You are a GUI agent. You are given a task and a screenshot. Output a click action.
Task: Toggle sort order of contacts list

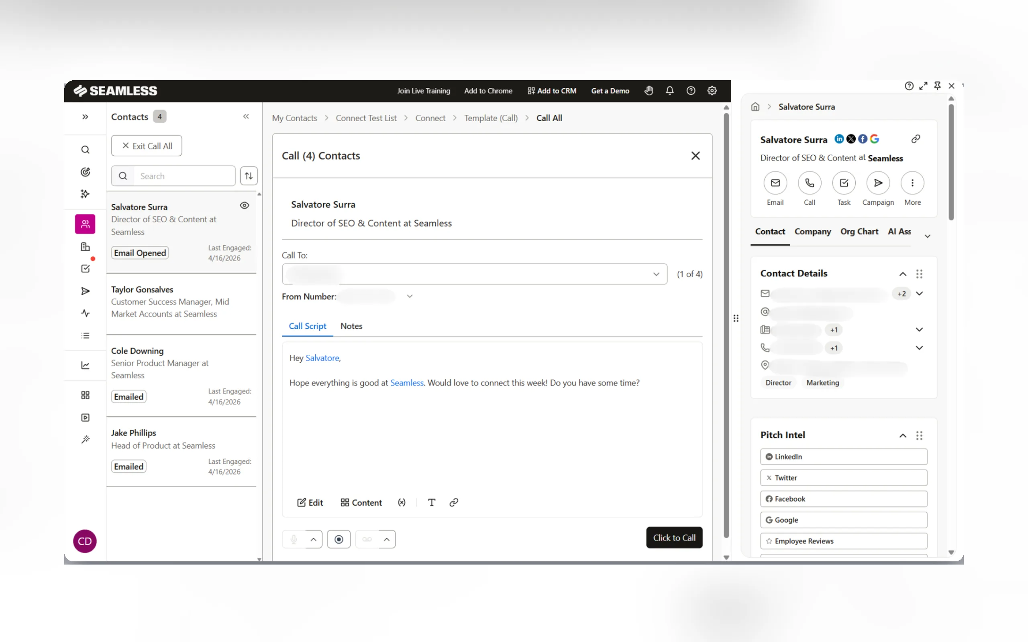[x=249, y=176]
